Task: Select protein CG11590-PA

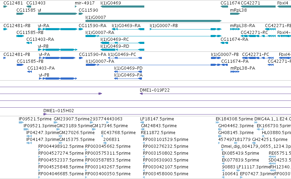Action: 93,54
